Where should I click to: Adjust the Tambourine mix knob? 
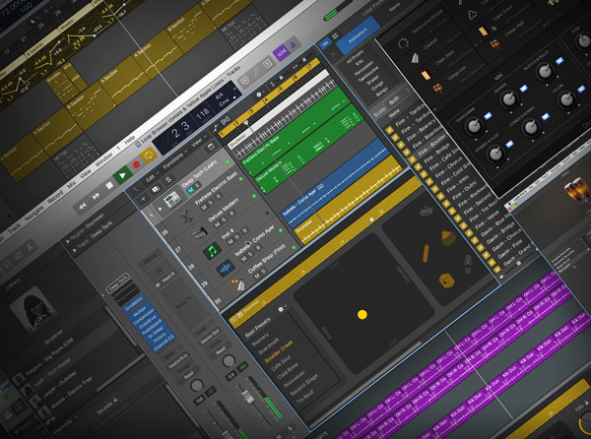tap(474, 126)
